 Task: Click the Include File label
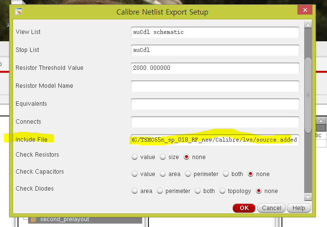tap(32, 140)
